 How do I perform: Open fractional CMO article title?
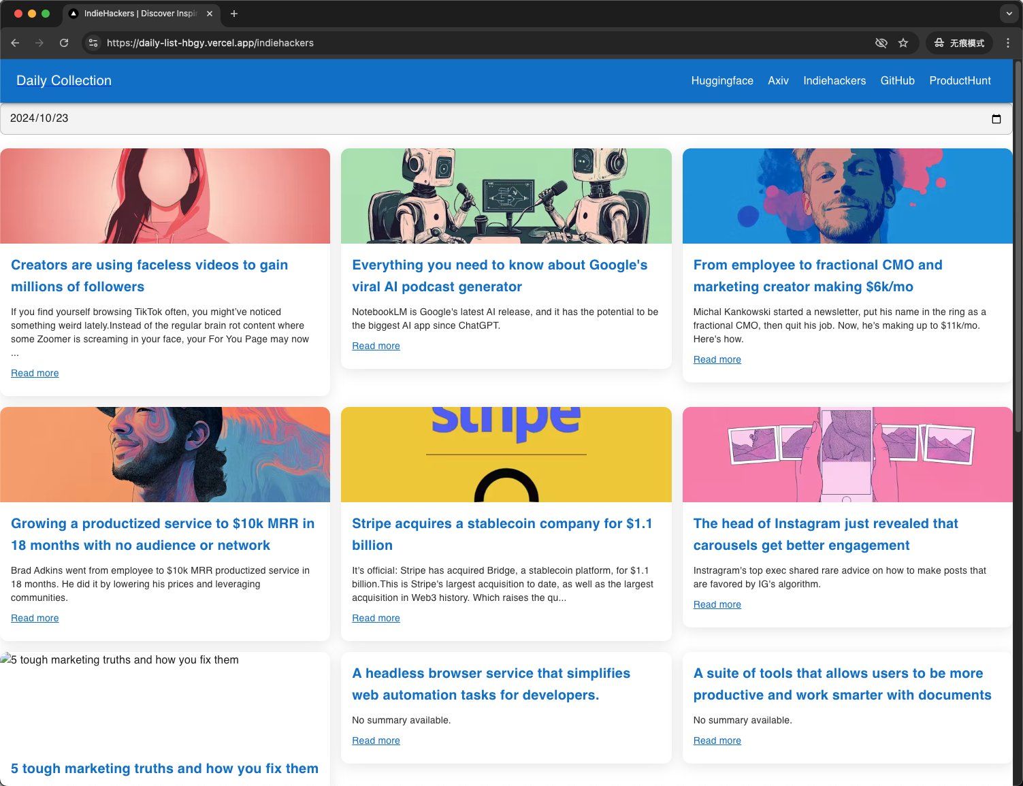coord(817,276)
